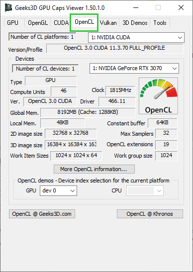Image resolution: width=193 pixels, height=272 pixels.
Task: Select the OpenCL tab
Action: (85, 22)
